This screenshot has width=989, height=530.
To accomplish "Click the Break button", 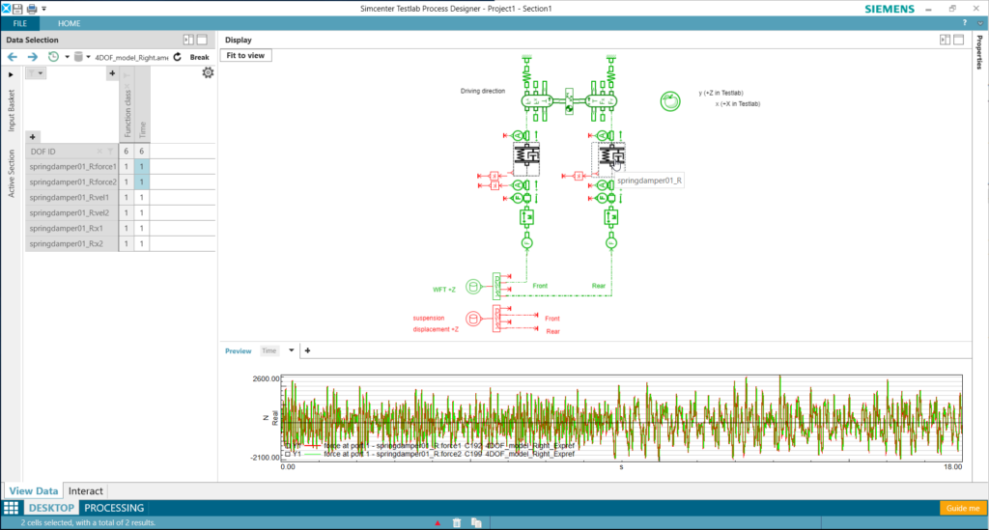I will coord(199,57).
